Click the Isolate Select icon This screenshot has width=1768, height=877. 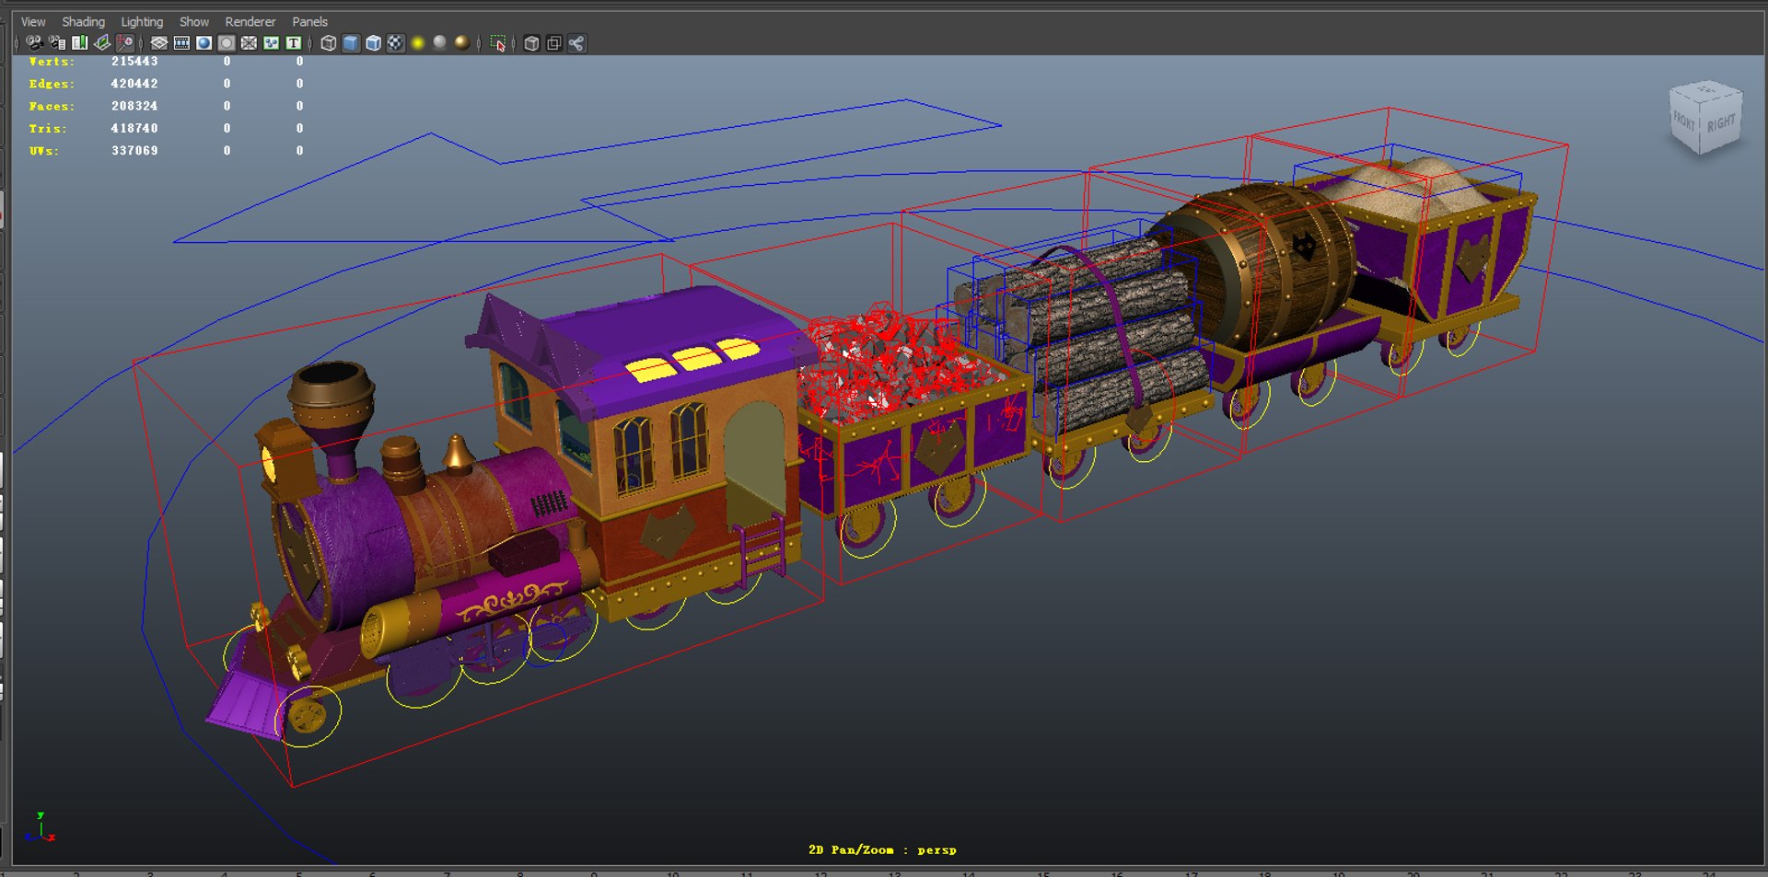[x=498, y=43]
